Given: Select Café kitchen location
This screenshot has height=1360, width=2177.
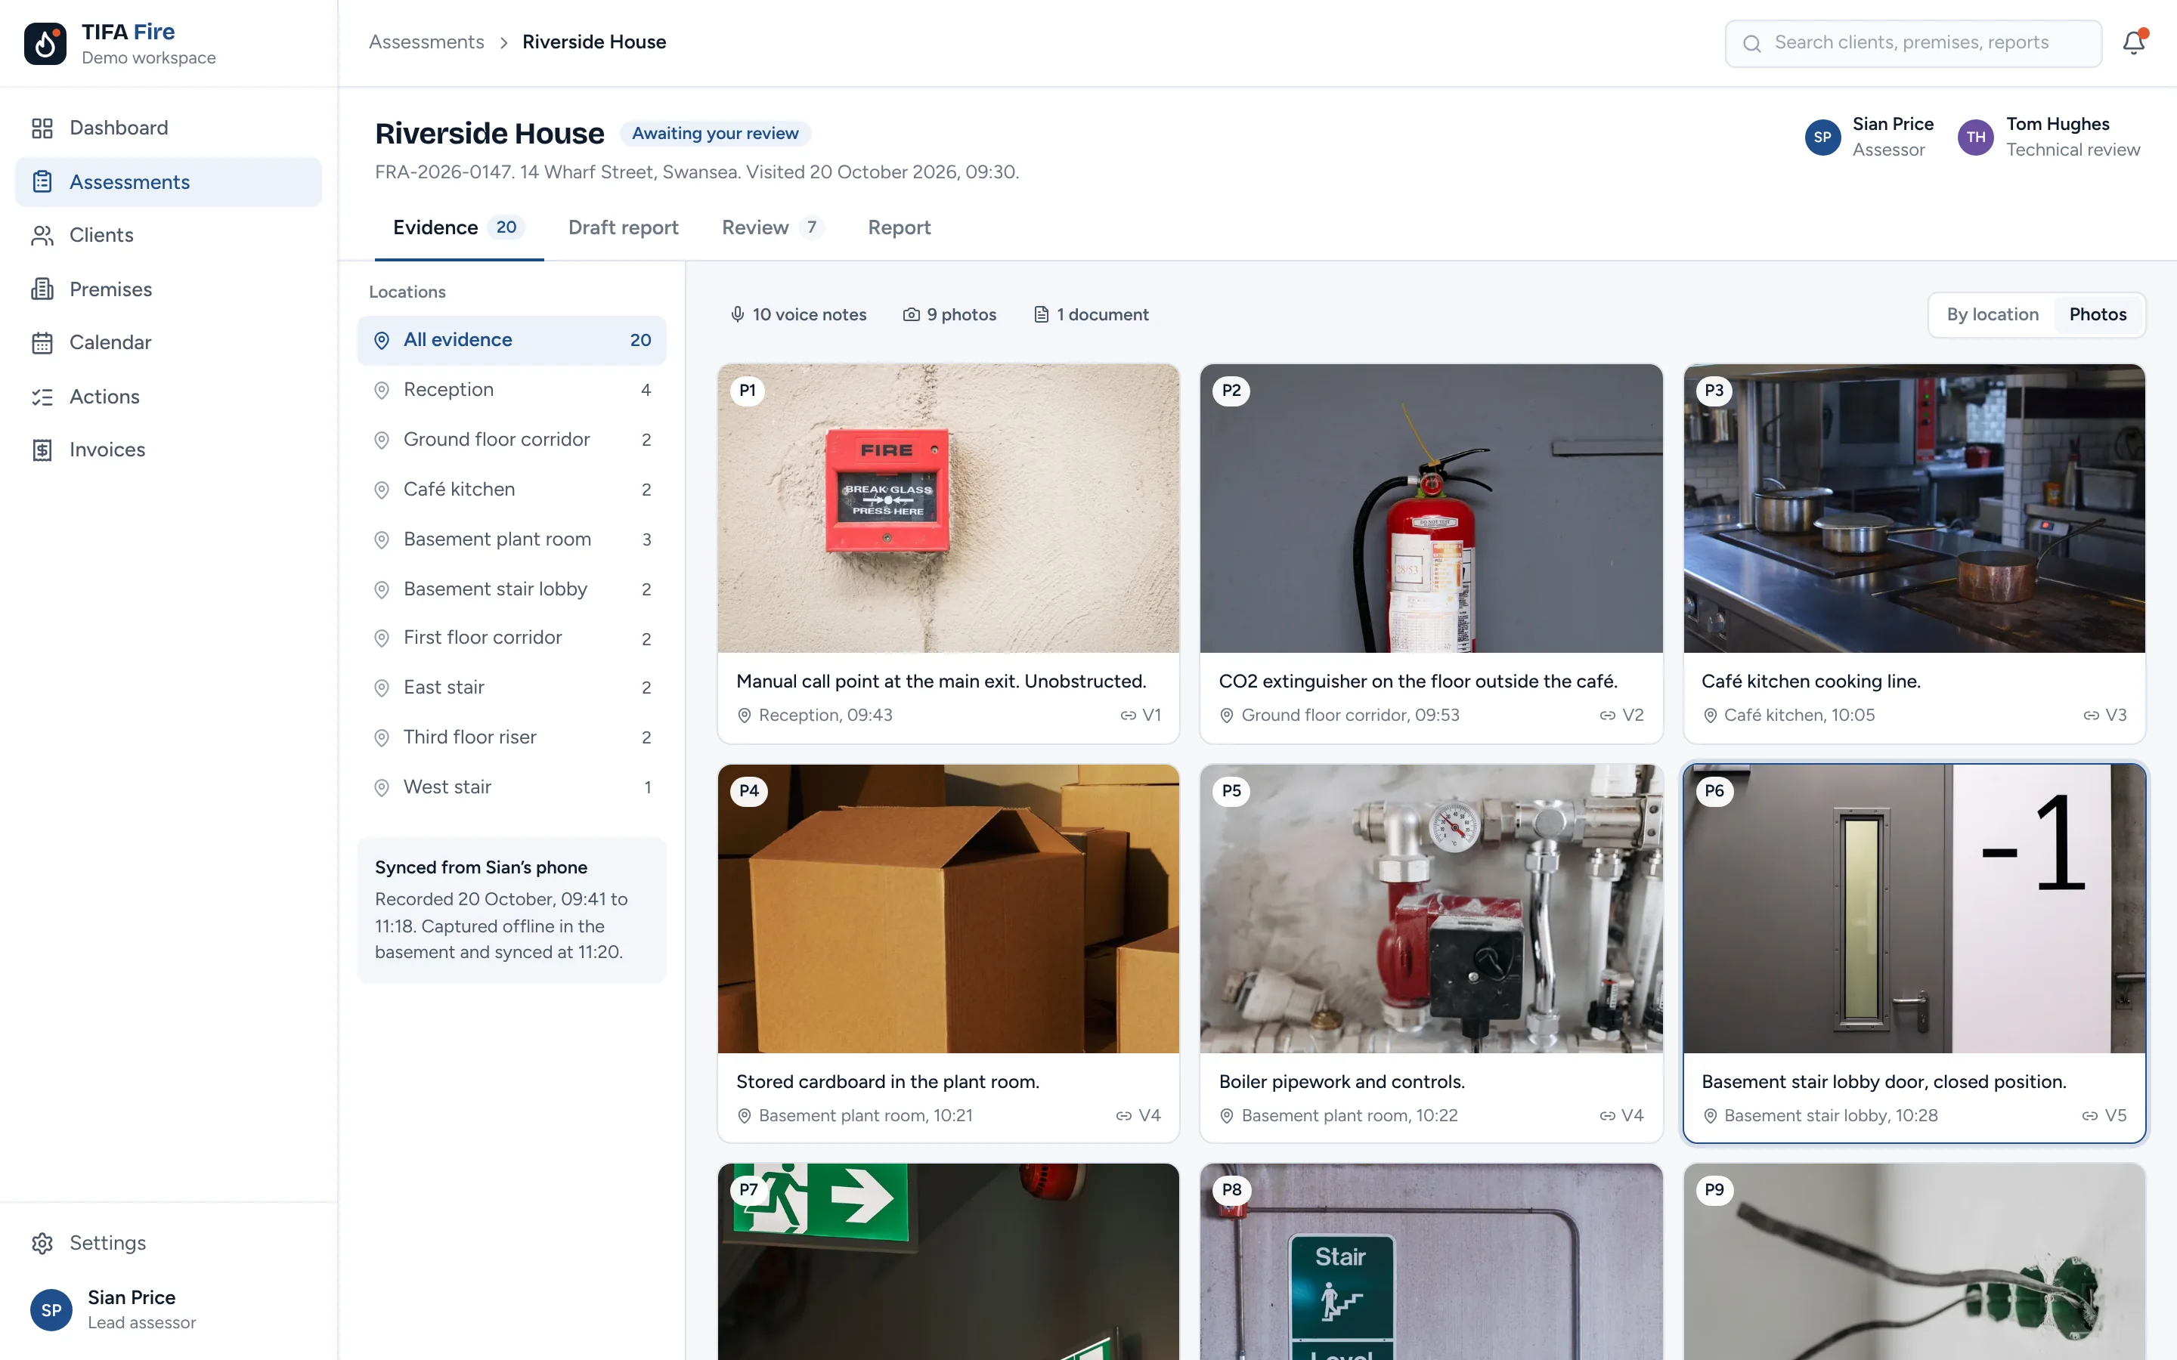Looking at the screenshot, I should click(512, 490).
